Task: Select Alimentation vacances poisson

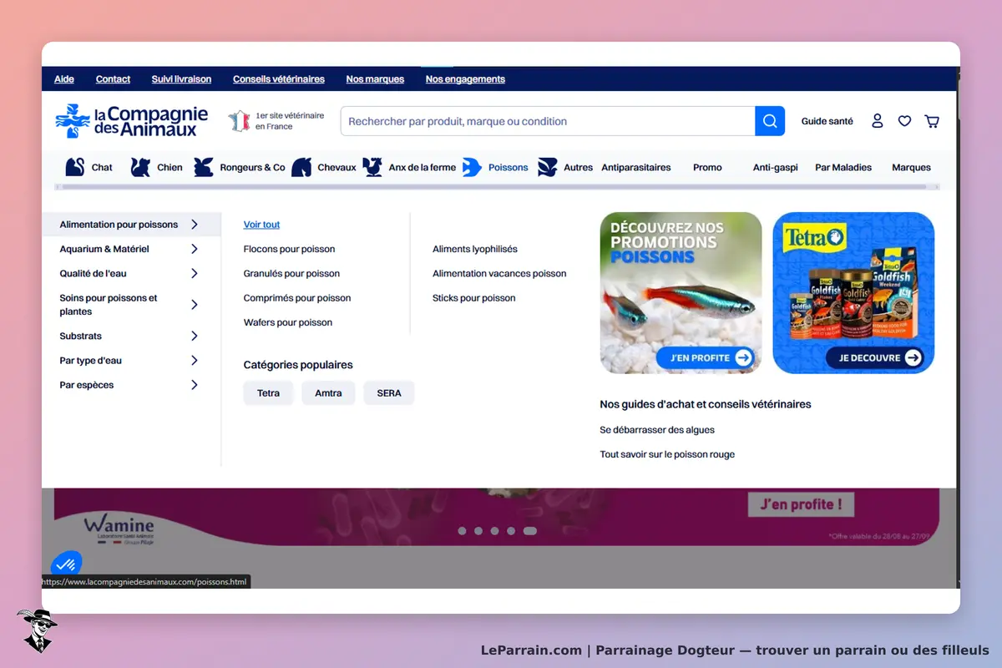Action: pos(499,273)
